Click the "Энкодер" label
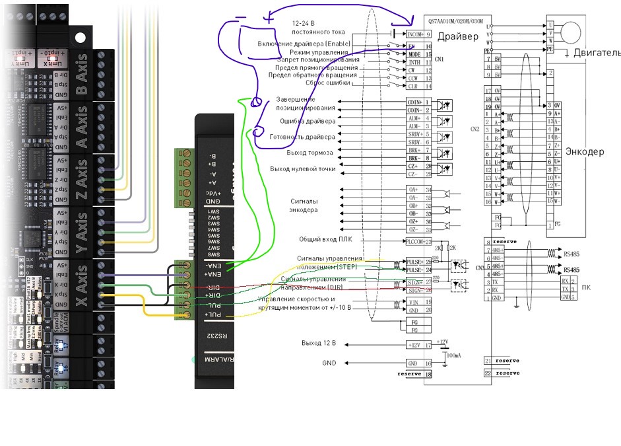Viewport: 621px width, 446px height. tap(585, 151)
